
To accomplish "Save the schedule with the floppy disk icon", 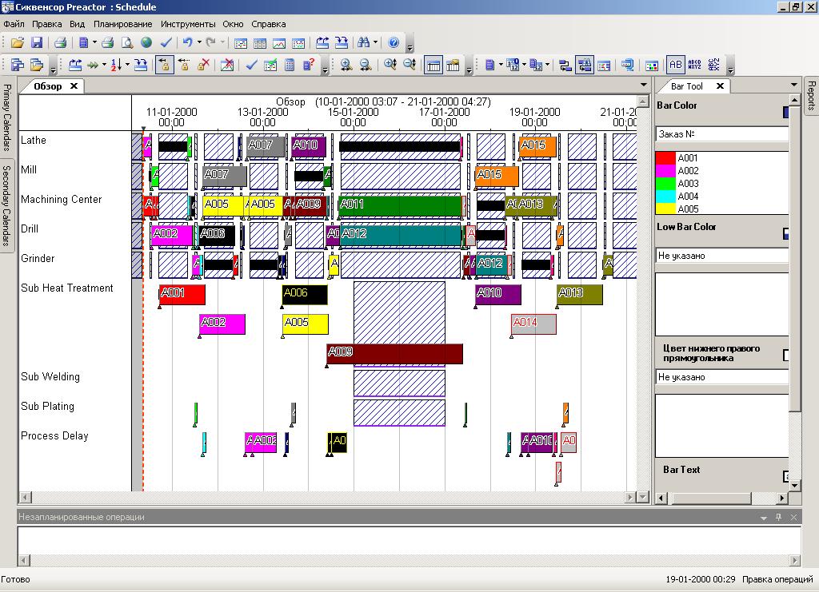I will [x=37, y=43].
